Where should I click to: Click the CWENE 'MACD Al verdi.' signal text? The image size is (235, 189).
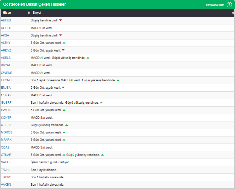pyautogui.click(x=41, y=73)
